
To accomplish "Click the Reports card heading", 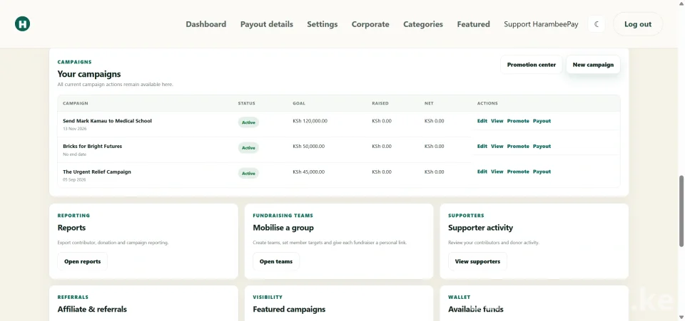I will (71, 228).
